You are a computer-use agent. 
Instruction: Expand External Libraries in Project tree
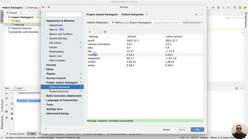click(x=5, y=28)
